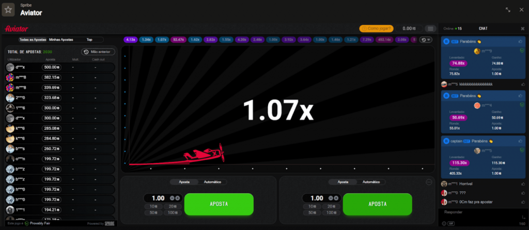Viewport: 529px width, 230px height.
Task: Switch to the Top tab
Action: click(x=89, y=39)
